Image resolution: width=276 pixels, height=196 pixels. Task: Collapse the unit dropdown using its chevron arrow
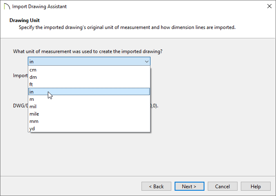(146, 62)
